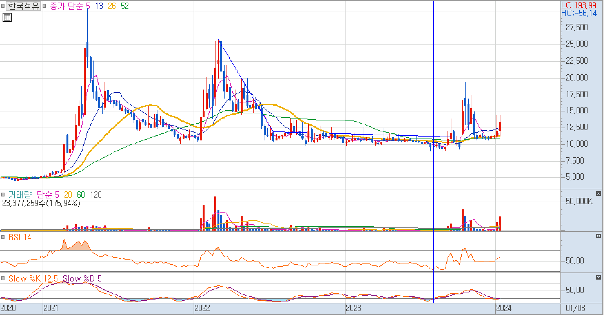The image size is (604, 315).
Task: Click the 17,500 price axis label
Action: (x=577, y=94)
